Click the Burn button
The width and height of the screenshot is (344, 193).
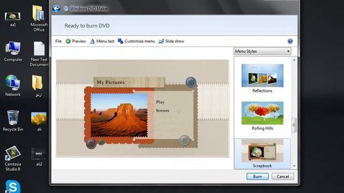257,176
